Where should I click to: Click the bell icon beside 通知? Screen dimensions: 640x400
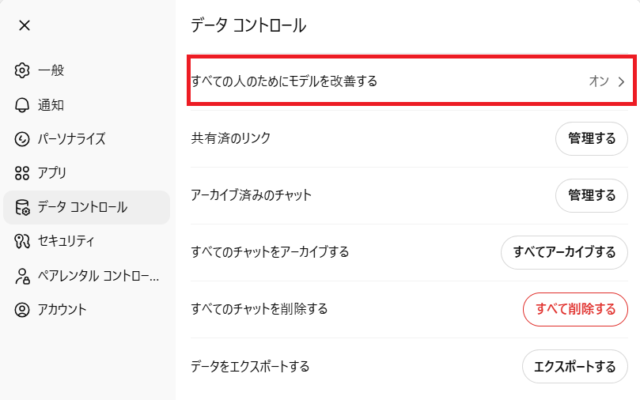pos(22,105)
